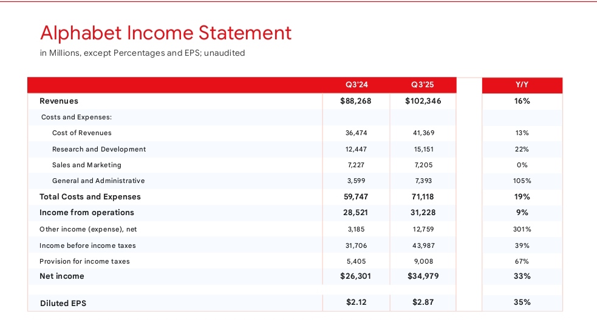The image size is (597, 320).
Task: Click the Net income row label
Action: point(62,276)
